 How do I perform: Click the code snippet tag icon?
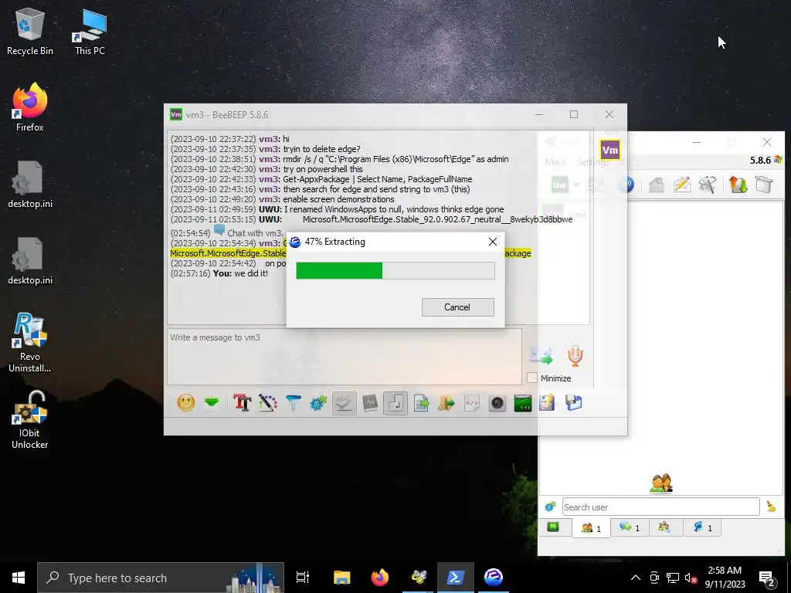[472, 403]
